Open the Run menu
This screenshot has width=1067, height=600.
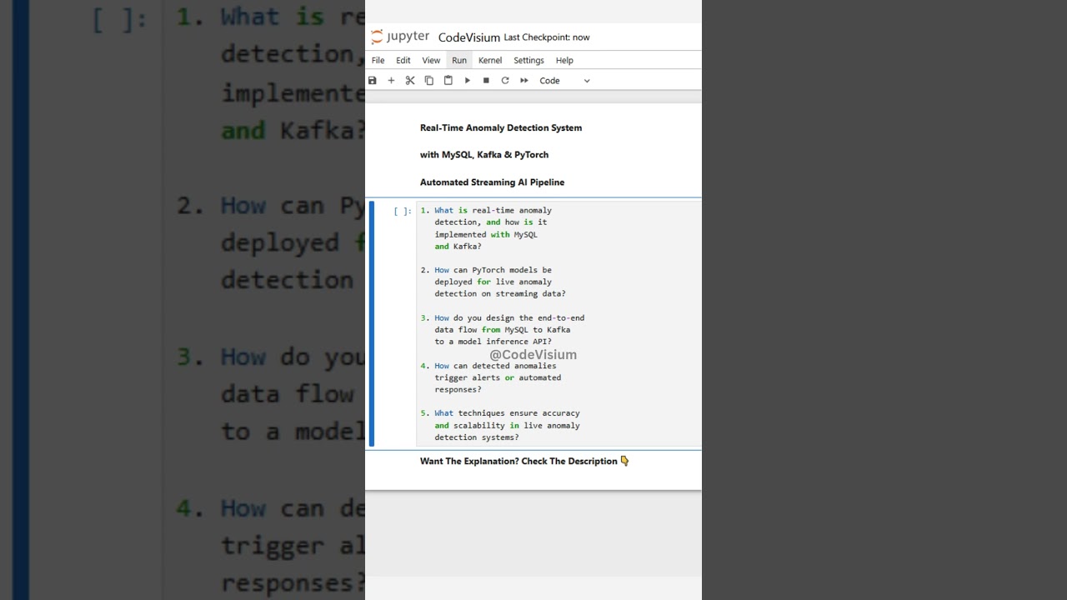(x=459, y=60)
